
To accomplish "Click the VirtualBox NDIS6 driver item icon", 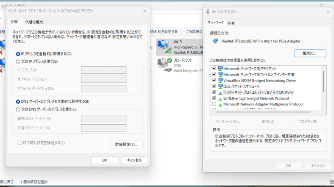I will (x=220, y=80).
